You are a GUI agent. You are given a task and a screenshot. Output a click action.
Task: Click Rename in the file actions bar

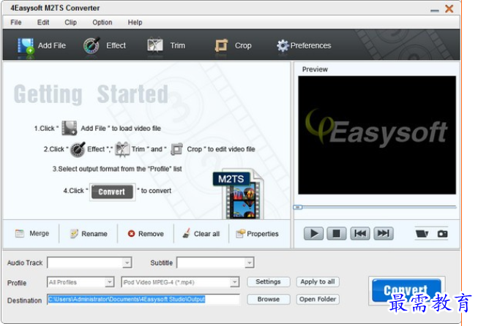click(89, 234)
